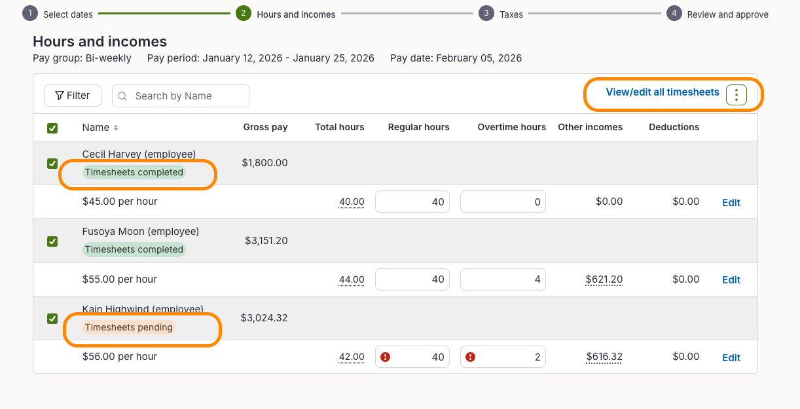The height and width of the screenshot is (409, 800).
Task: Click Edit for the $45.00 per hour row
Action: [x=731, y=202]
